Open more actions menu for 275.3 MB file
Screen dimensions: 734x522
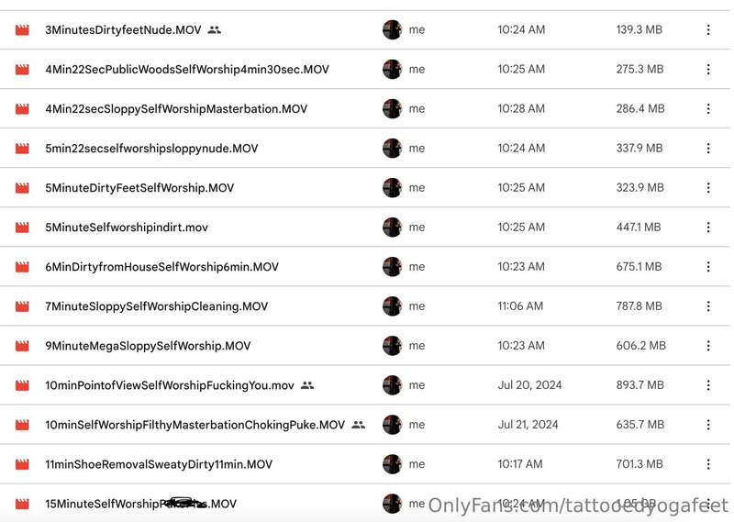click(708, 70)
